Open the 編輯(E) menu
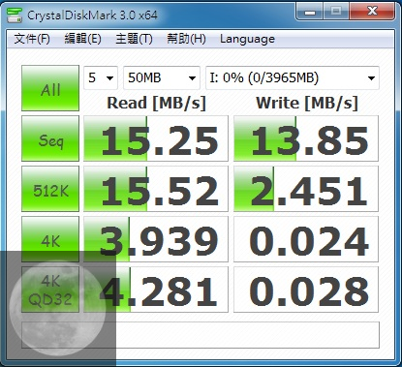Image resolution: width=402 pixels, height=367 pixels. click(82, 39)
